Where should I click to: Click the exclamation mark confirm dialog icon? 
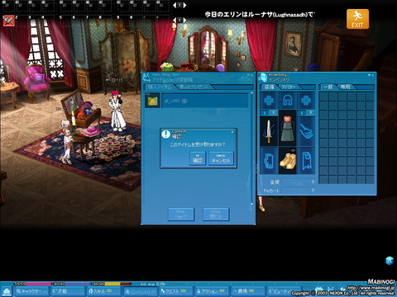point(166,134)
